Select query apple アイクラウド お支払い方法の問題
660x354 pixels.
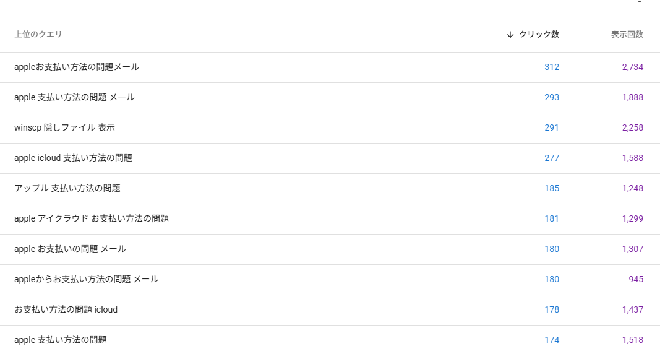click(92, 218)
